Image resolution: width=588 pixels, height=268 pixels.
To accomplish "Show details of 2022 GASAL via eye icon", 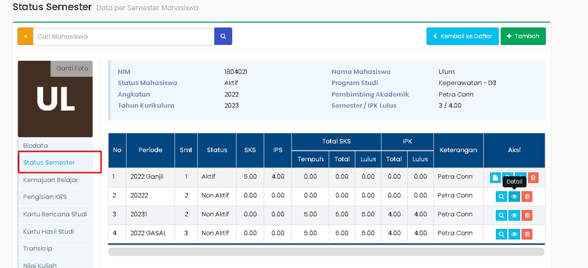I will click(x=514, y=234).
